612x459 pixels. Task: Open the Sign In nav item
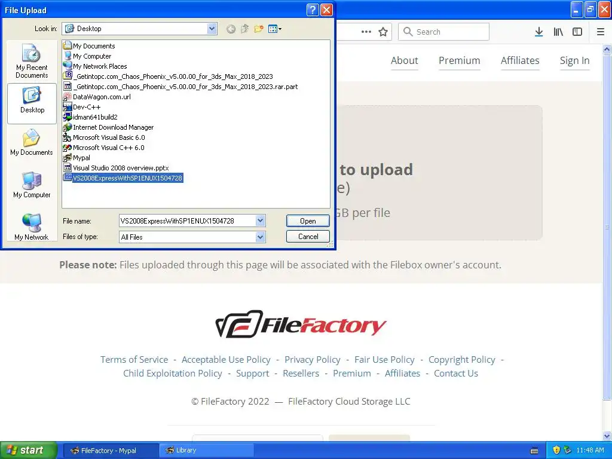pos(574,60)
